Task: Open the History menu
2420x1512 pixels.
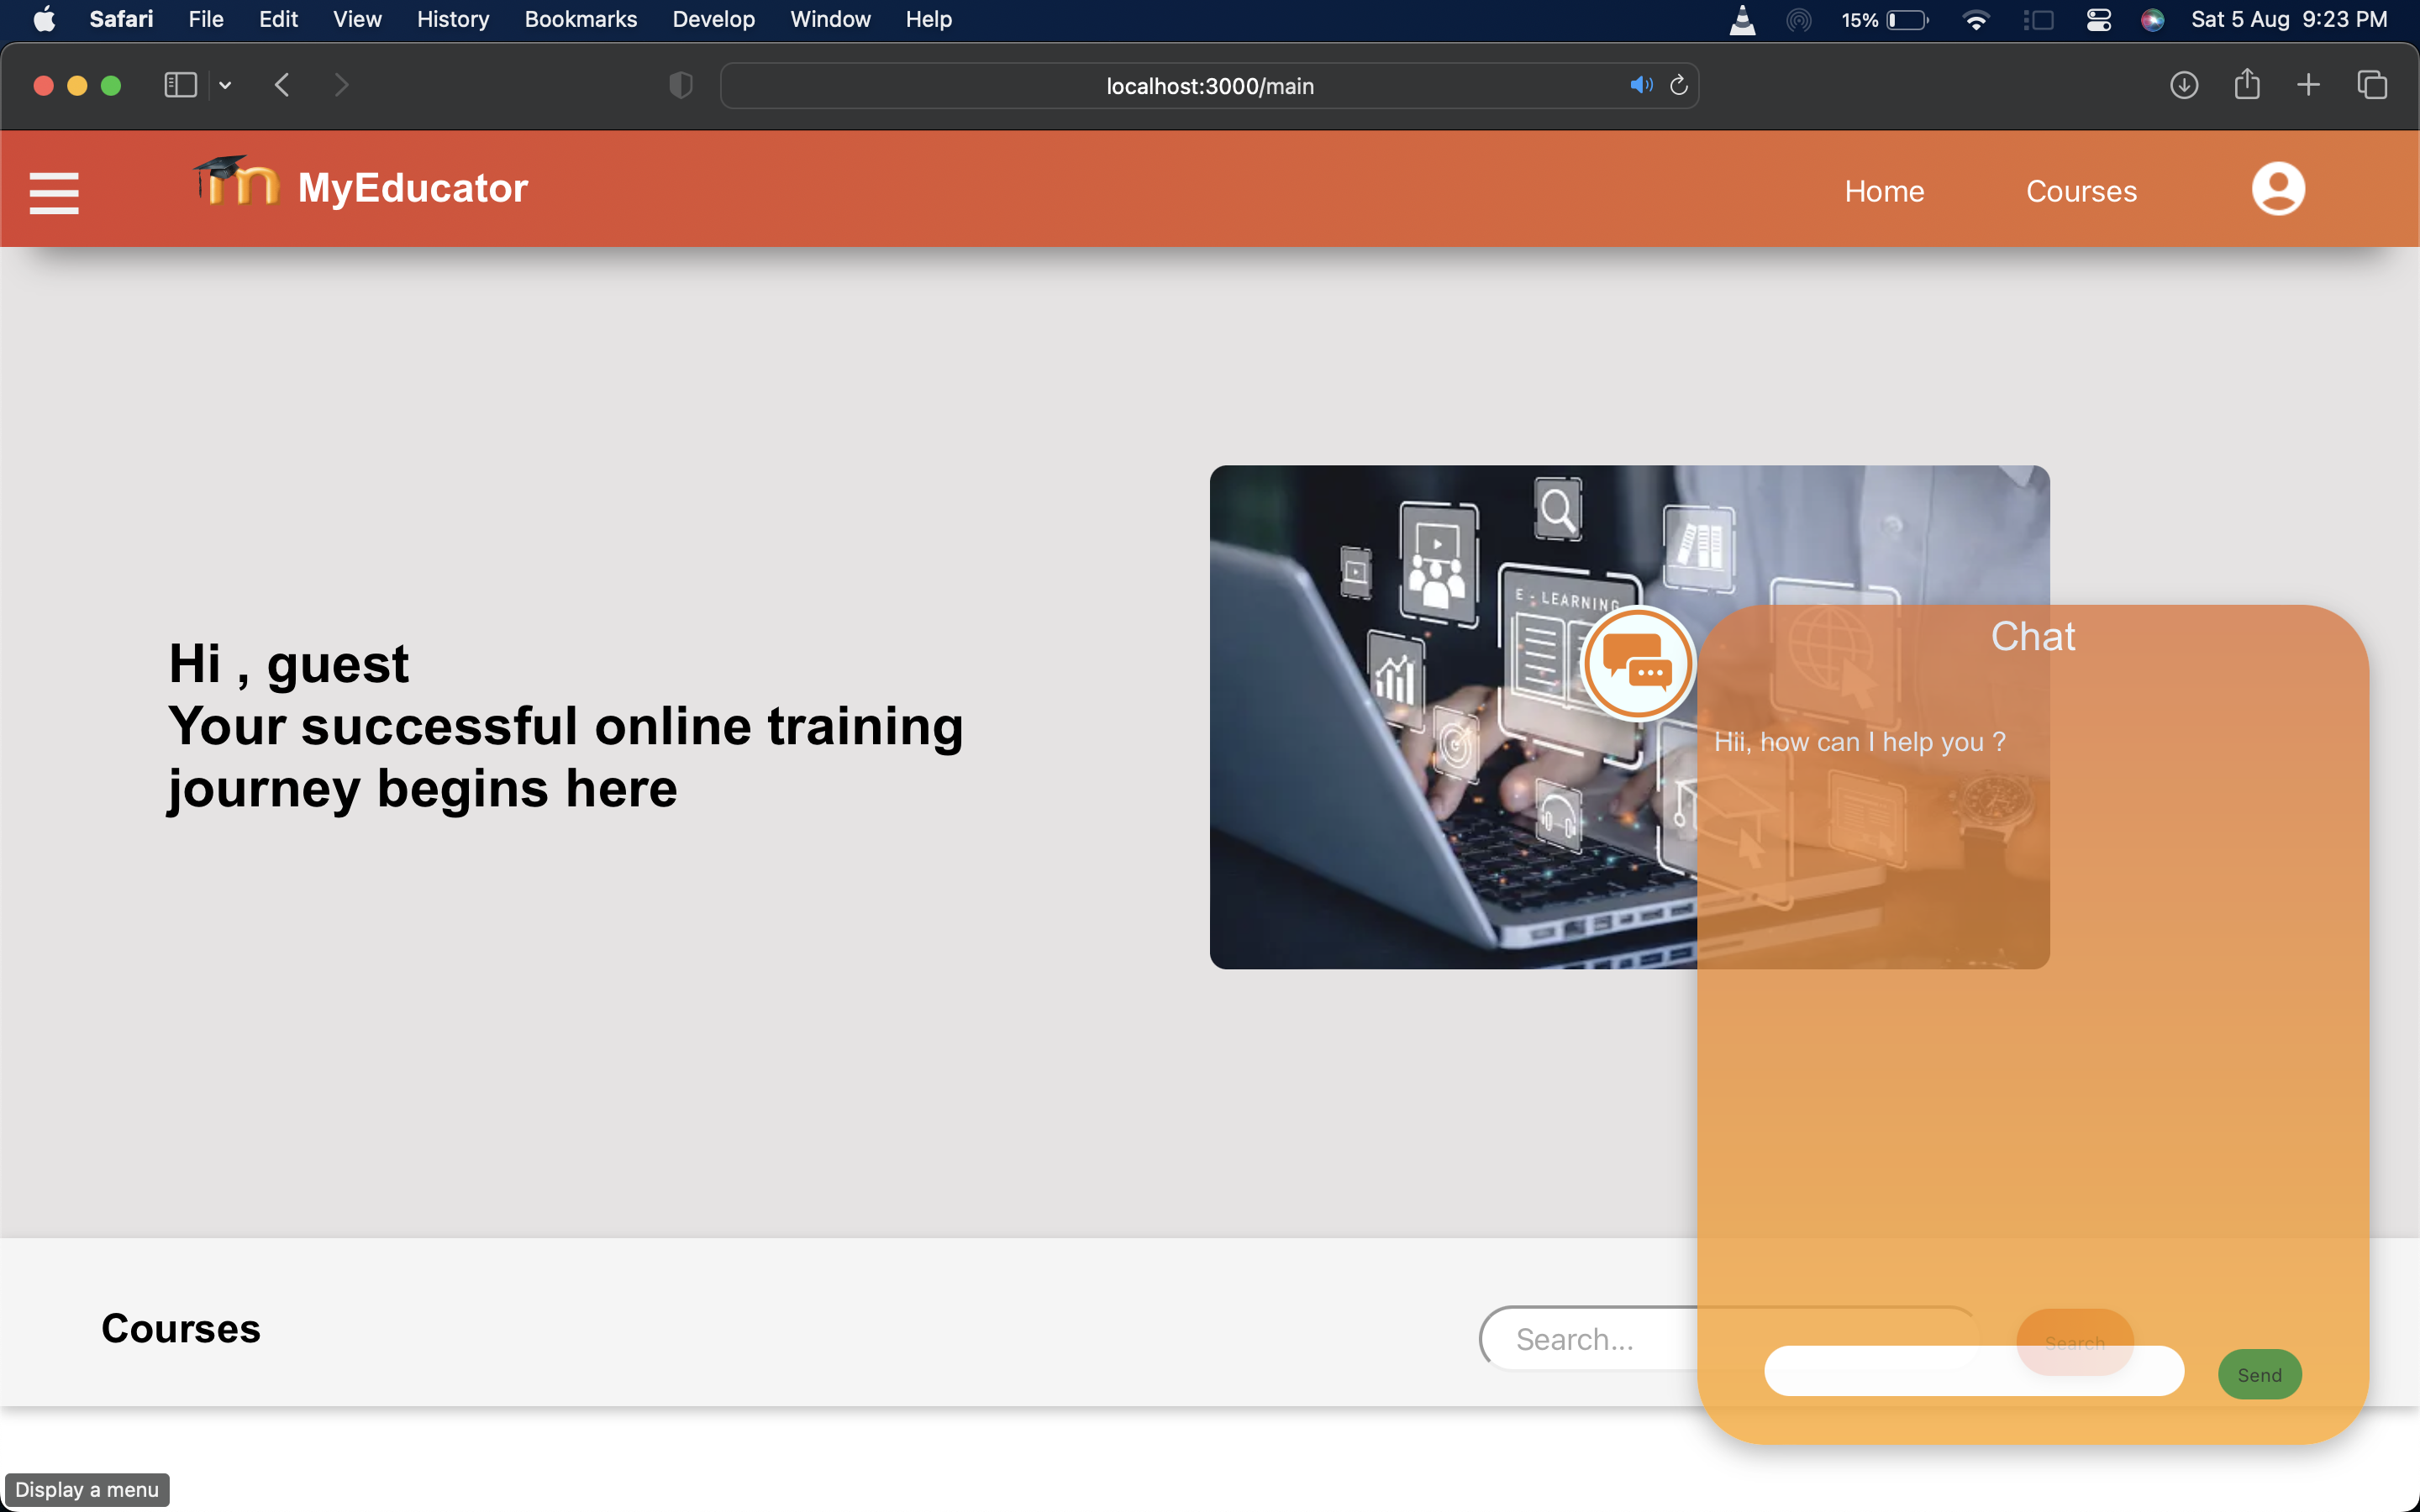Action: tap(452, 20)
